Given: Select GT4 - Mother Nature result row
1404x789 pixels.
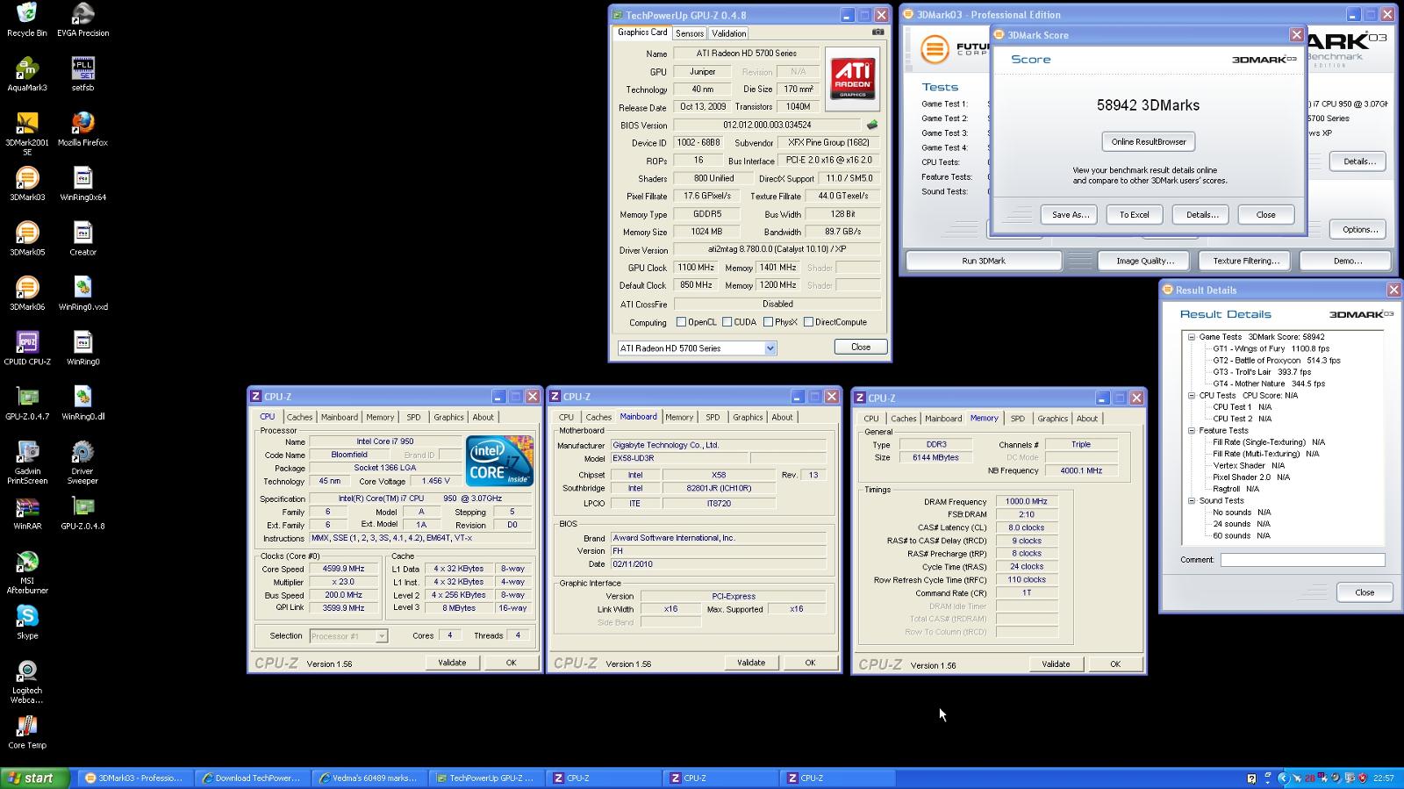Looking at the screenshot, I should pyautogui.click(x=1269, y=384).
